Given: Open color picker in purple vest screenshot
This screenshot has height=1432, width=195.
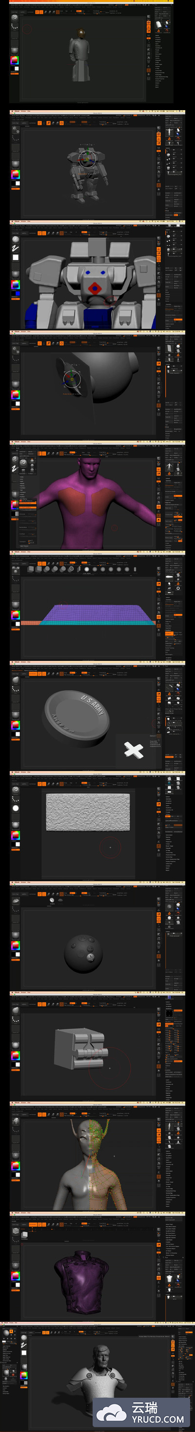Looking at the screenshot, I should [16, 1276].
